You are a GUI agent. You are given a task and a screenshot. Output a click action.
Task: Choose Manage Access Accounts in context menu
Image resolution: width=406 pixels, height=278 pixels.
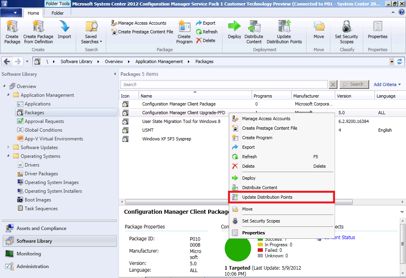tap(282, 119)
